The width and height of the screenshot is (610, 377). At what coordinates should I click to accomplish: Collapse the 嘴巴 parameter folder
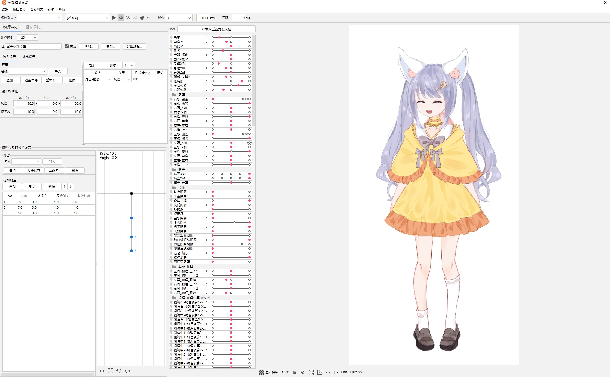[x=174, y=169]
